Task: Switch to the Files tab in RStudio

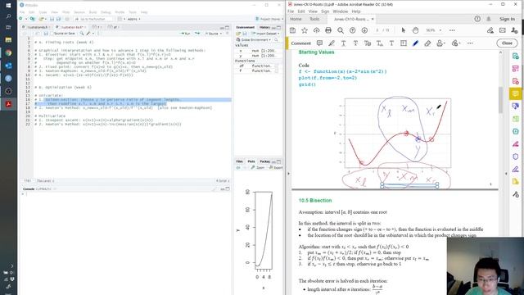Action: [239, 161]
